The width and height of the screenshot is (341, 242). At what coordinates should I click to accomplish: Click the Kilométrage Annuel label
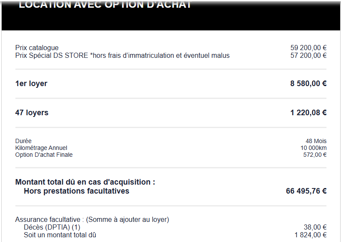pyautogui.click(x=41, y=148)
